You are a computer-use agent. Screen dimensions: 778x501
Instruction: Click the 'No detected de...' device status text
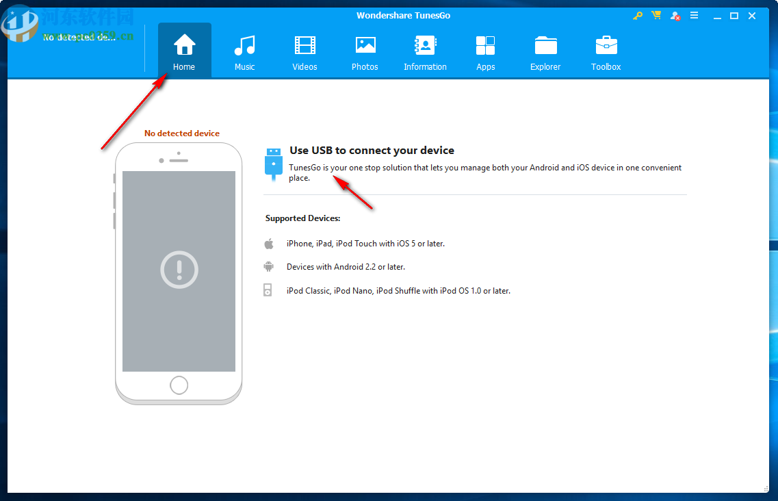[79, 37]
